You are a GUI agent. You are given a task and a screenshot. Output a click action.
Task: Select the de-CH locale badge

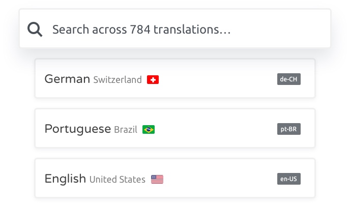[289, 79]
